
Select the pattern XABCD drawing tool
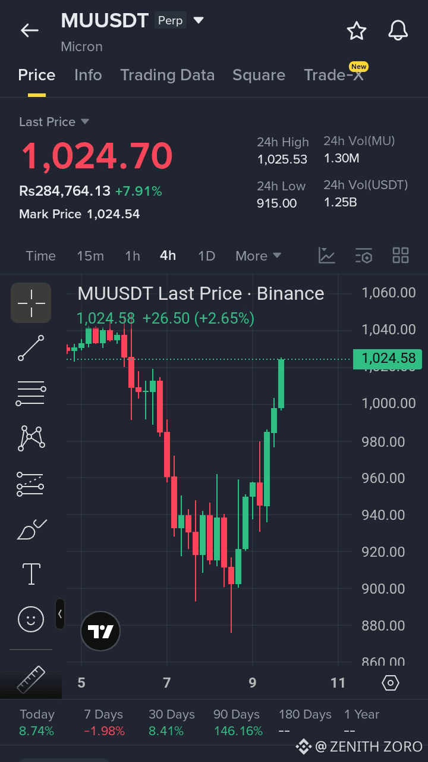pos(31,438)
